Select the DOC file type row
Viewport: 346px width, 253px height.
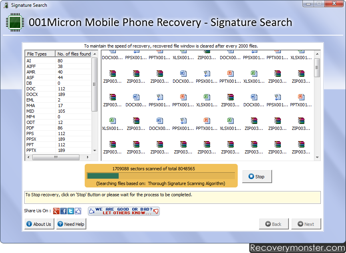tap(58, 89)
